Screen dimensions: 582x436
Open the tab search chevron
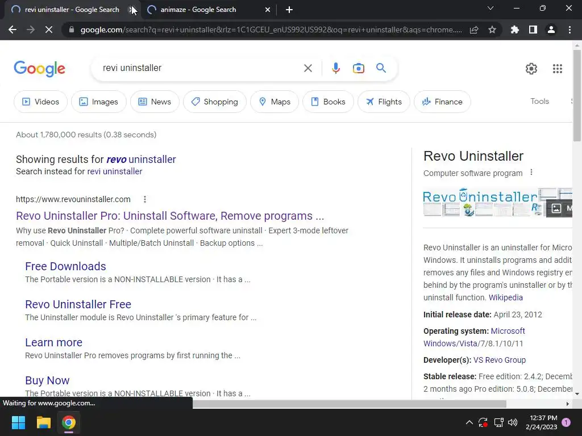tap(490, 8)
